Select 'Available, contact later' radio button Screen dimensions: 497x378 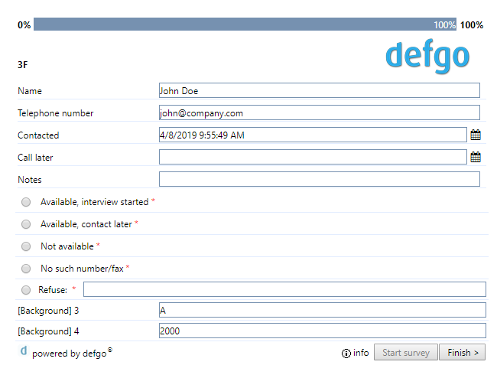[x=26, y=224]
